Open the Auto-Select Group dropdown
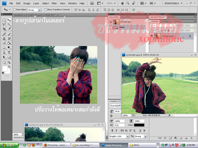 34,10
